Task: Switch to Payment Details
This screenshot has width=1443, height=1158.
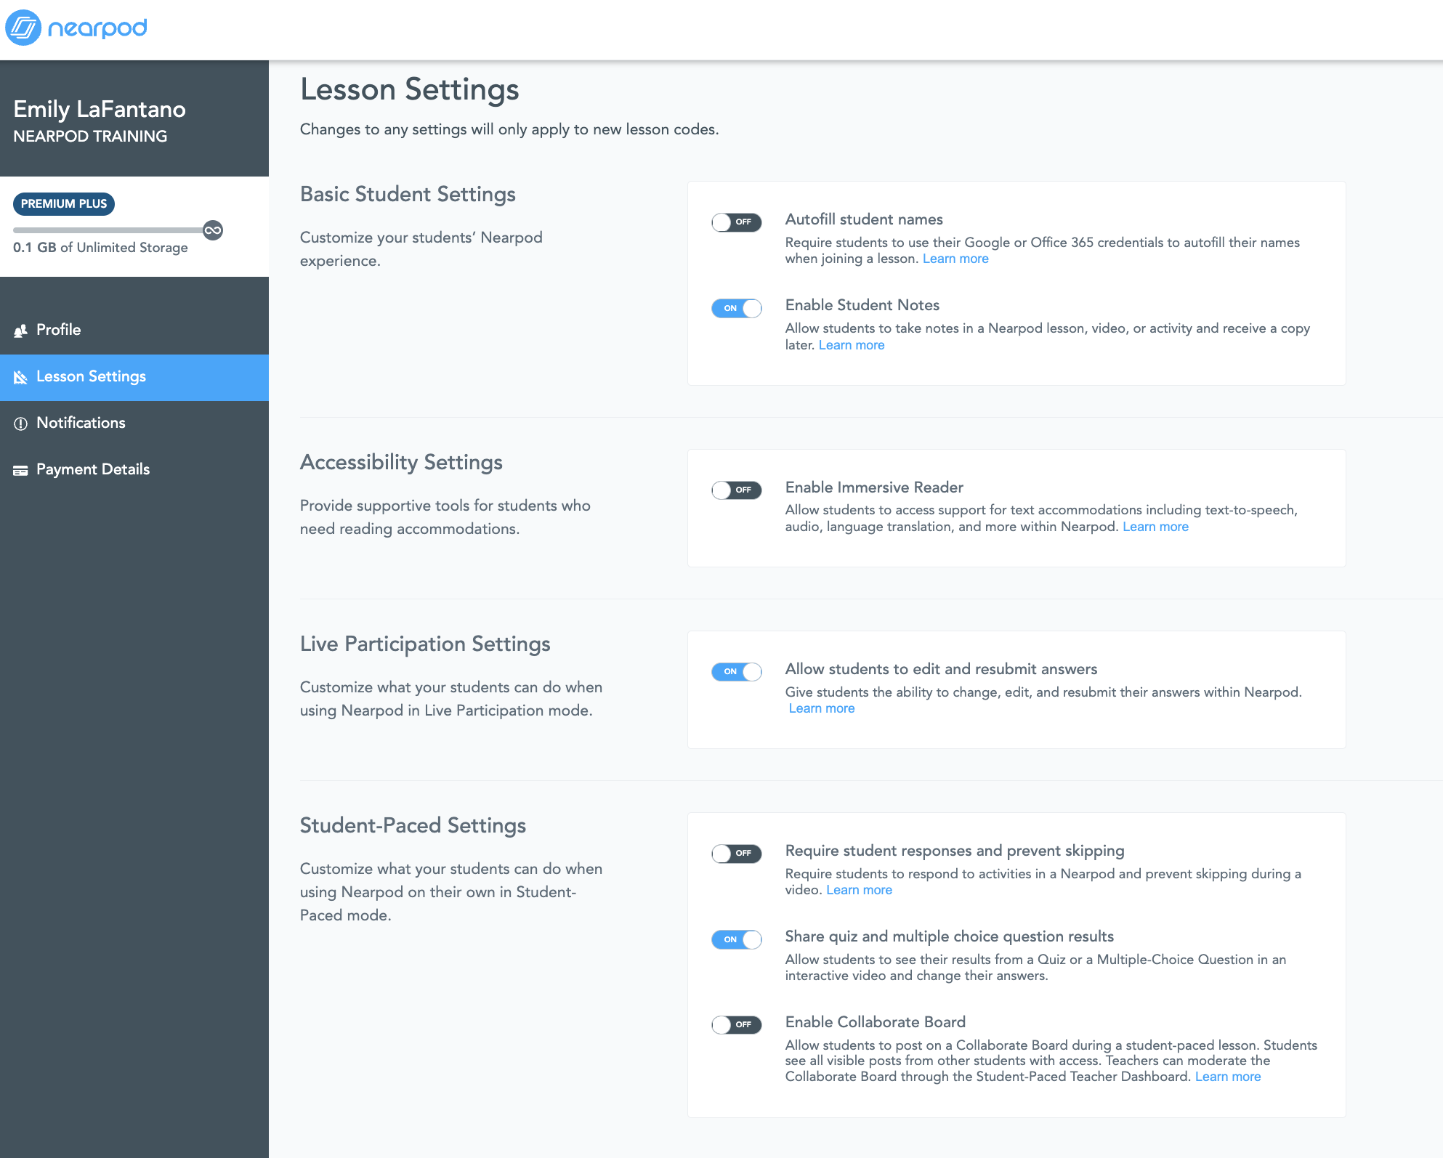Action: point(92,469)
